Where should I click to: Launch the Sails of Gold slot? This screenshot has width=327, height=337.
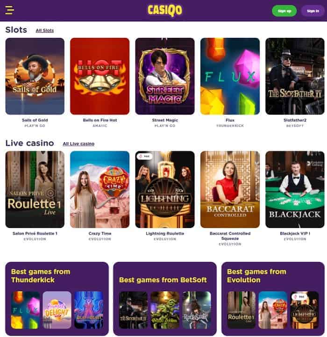35,76
